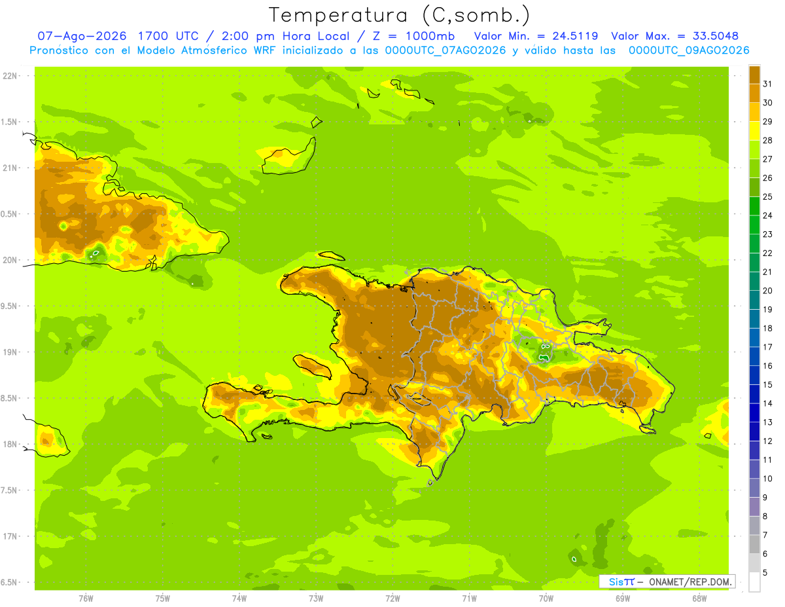785x607 pixels.
Task: Click the 'Z = 1000mb' level text
Action: 415,36
